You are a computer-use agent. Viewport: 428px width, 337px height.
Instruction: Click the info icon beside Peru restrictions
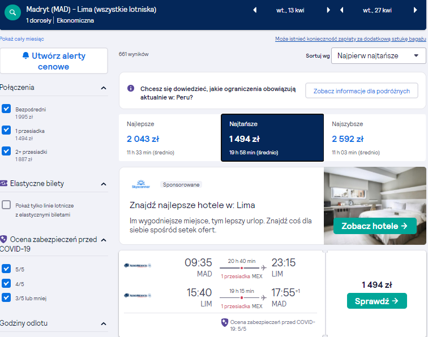tap(131, 88)
